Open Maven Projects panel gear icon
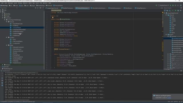The image size is (183, 103). click(x=181, y=8)
